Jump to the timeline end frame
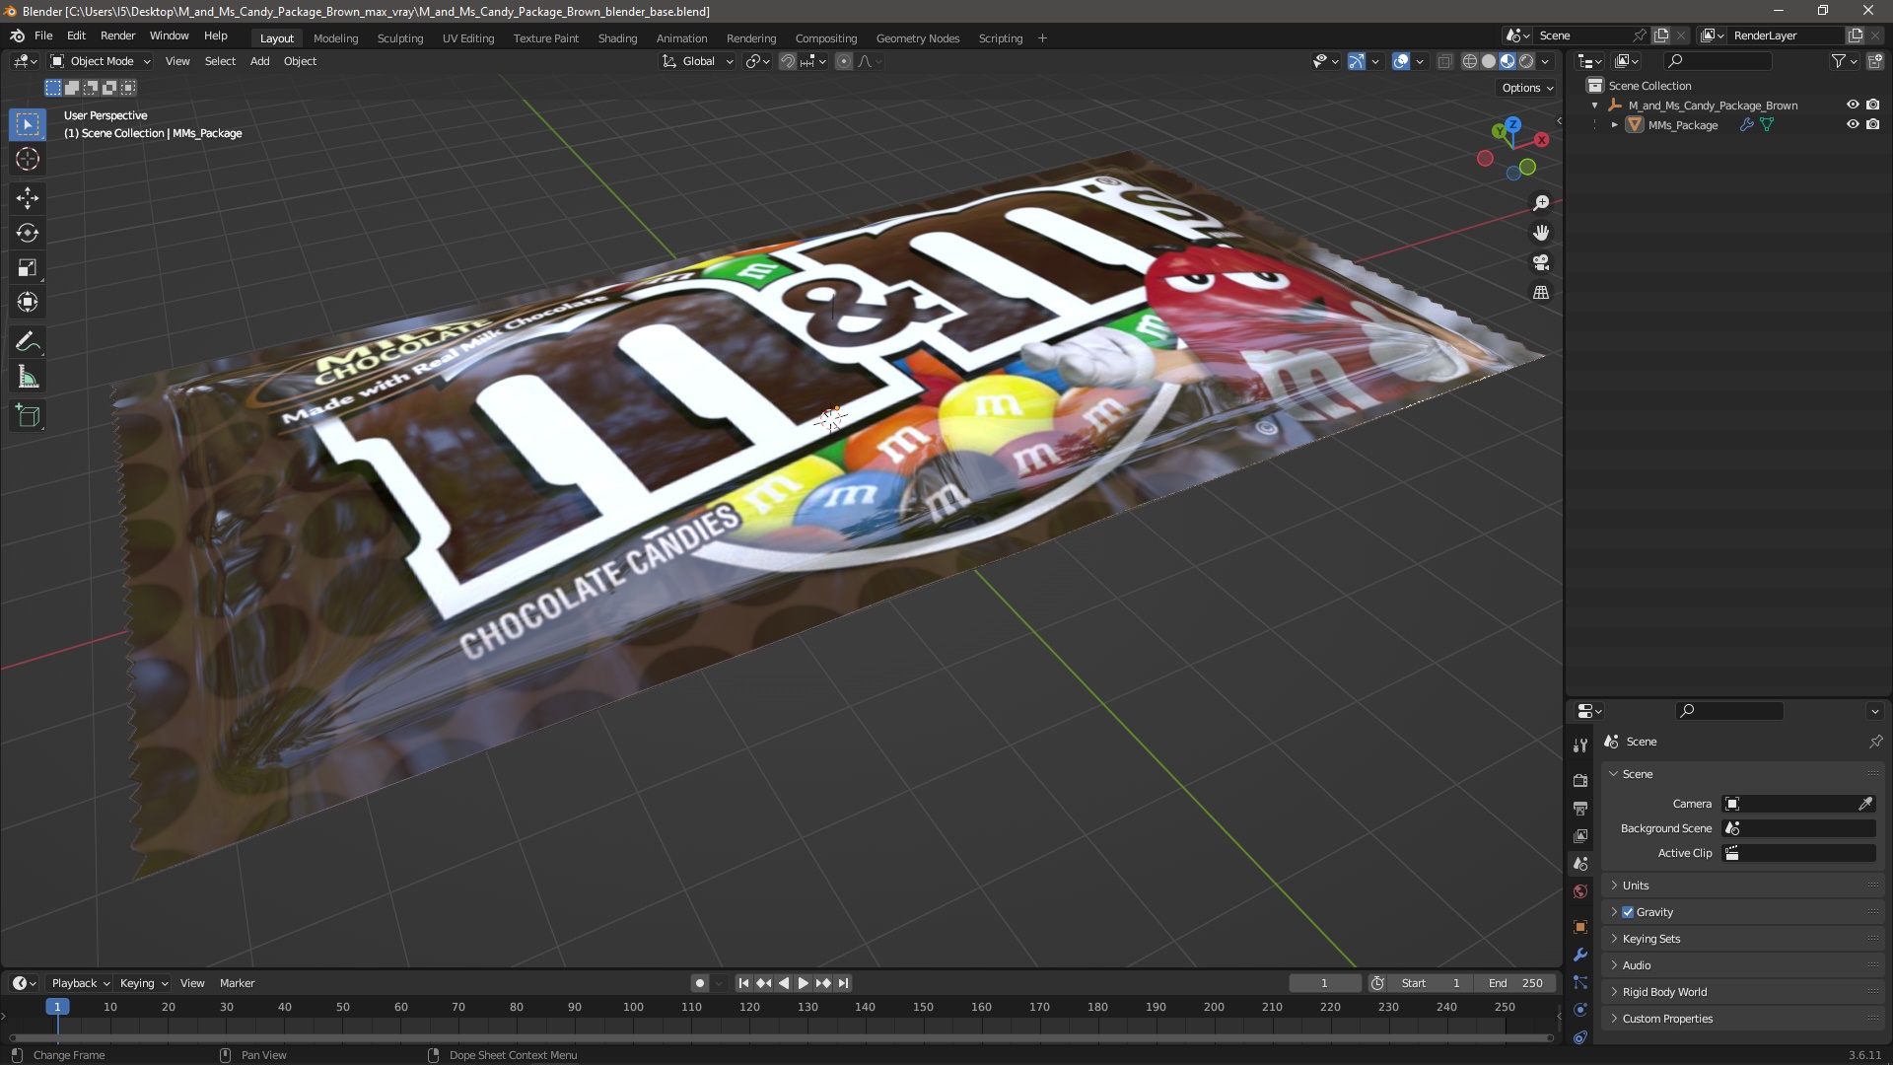The width and height of the screenshot is (1893, 1065). pyautogui.click(x=844, y=983)
